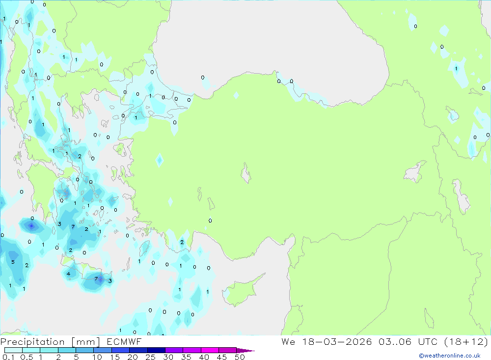This screenshot has height=360, width=491.
Task: Click the 1 to 2 mm legend swatch
Action: pos(49,350)
